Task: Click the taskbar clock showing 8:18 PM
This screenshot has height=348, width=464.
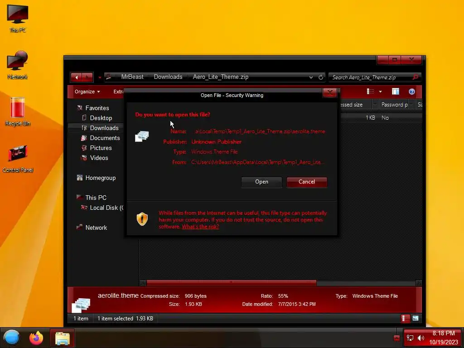Action: coord(444,338)
